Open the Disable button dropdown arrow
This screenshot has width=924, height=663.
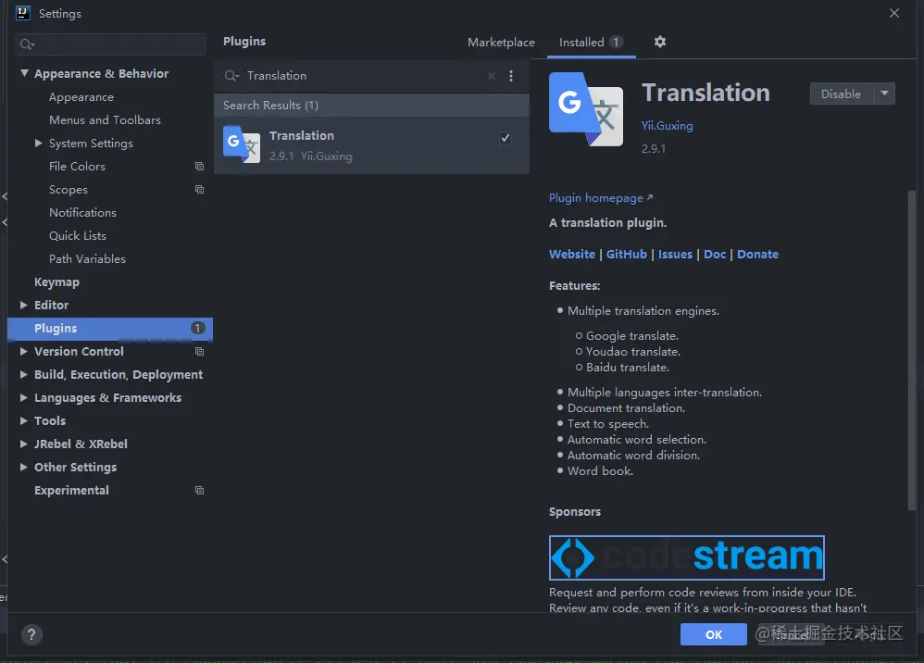click(884, 94)
